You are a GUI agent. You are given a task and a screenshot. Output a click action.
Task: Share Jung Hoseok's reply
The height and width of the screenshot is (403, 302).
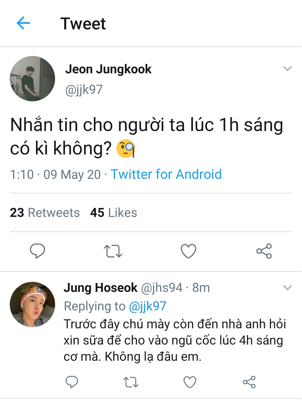tap(249, 382)
